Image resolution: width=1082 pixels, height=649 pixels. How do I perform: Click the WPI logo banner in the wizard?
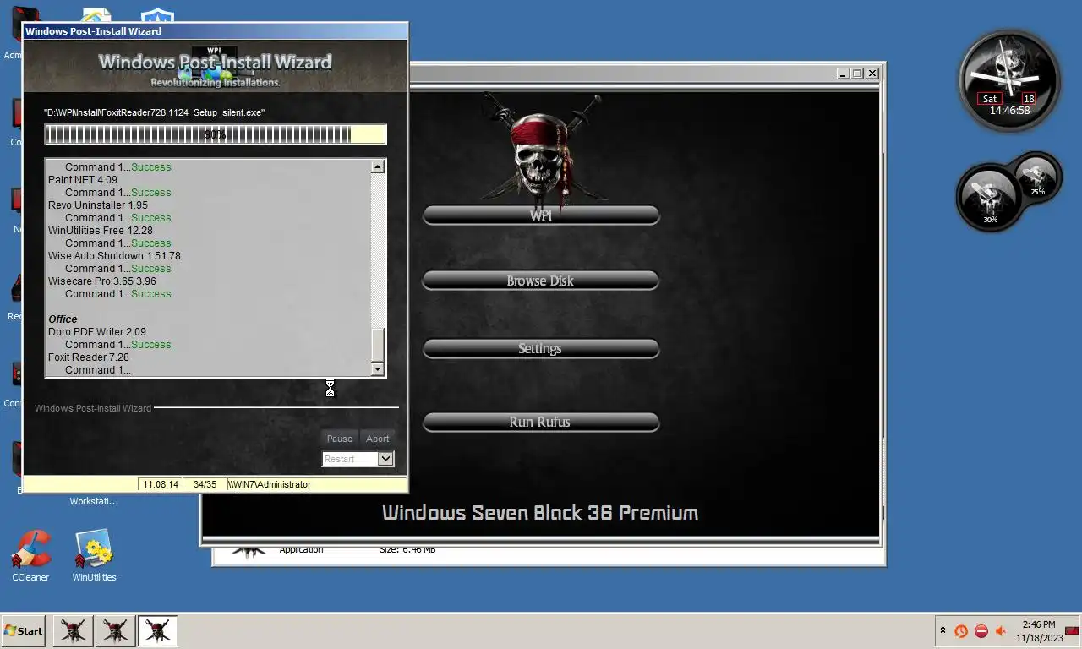[216, 66]
